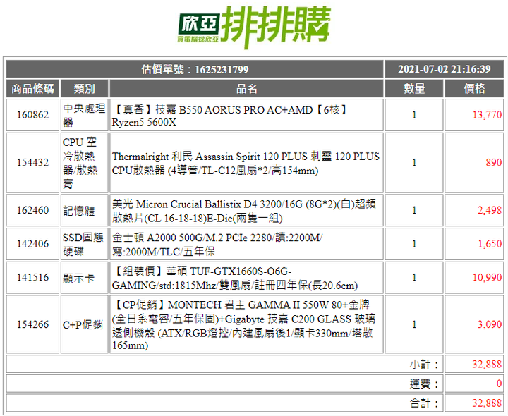The image size is (508, 416).
Task: Click the price 13,770
Action: pos(487,115)
